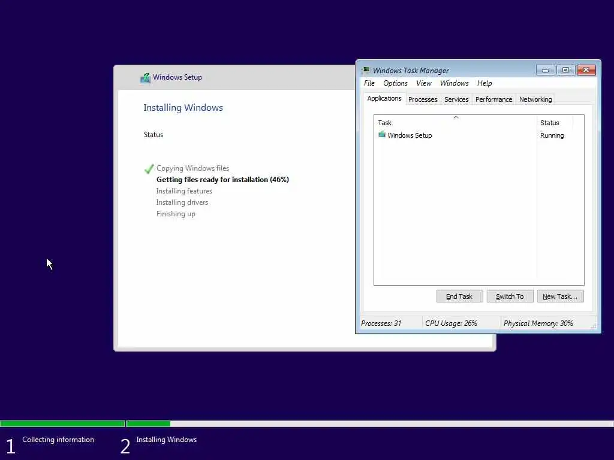Viewport: 614px width, 460px height.
Task: Click the Installing Windows progress bar segment
Action: click(369, 423)
